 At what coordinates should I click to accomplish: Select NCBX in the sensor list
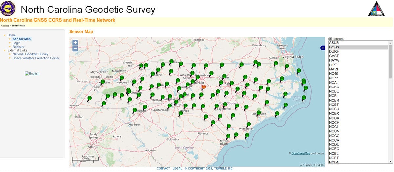tap(358, 113)
